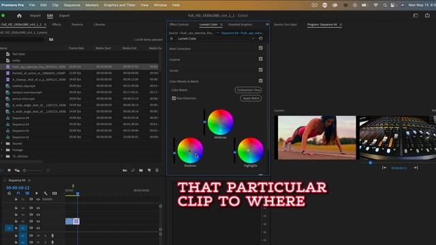Expand the TS_Glitches bin
The image size is (436, 245).
pyautogui.click(x=2, y=157)
